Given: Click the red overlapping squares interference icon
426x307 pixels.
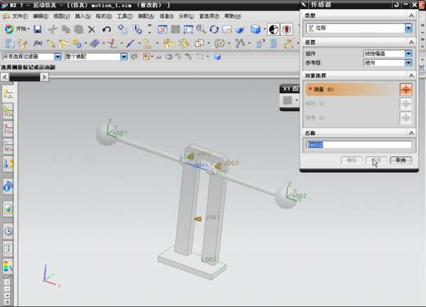Looking at the screenshot, I should coord(199,43).
